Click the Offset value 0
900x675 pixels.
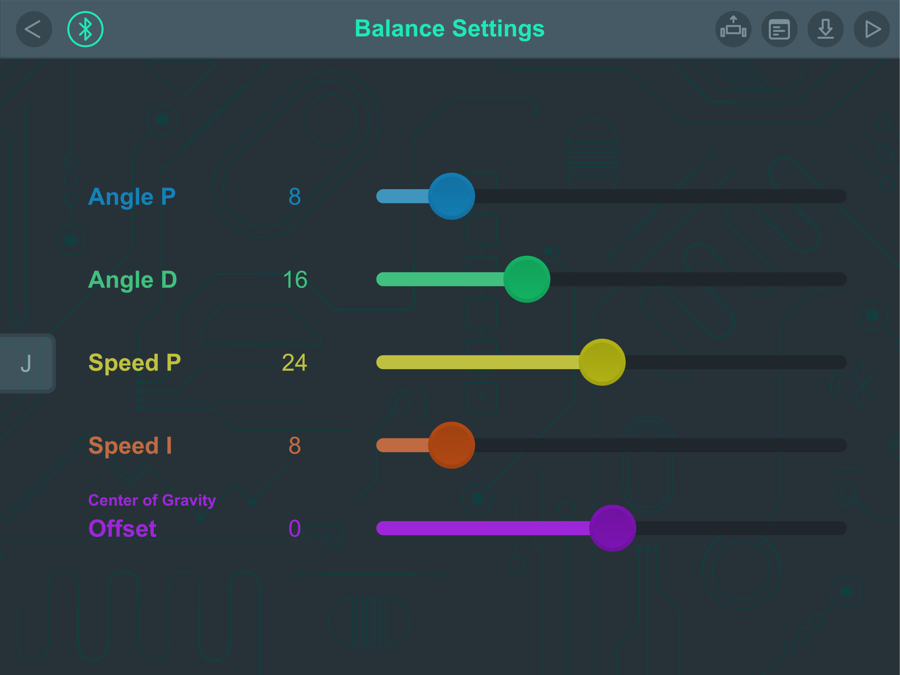pos(295,528)
